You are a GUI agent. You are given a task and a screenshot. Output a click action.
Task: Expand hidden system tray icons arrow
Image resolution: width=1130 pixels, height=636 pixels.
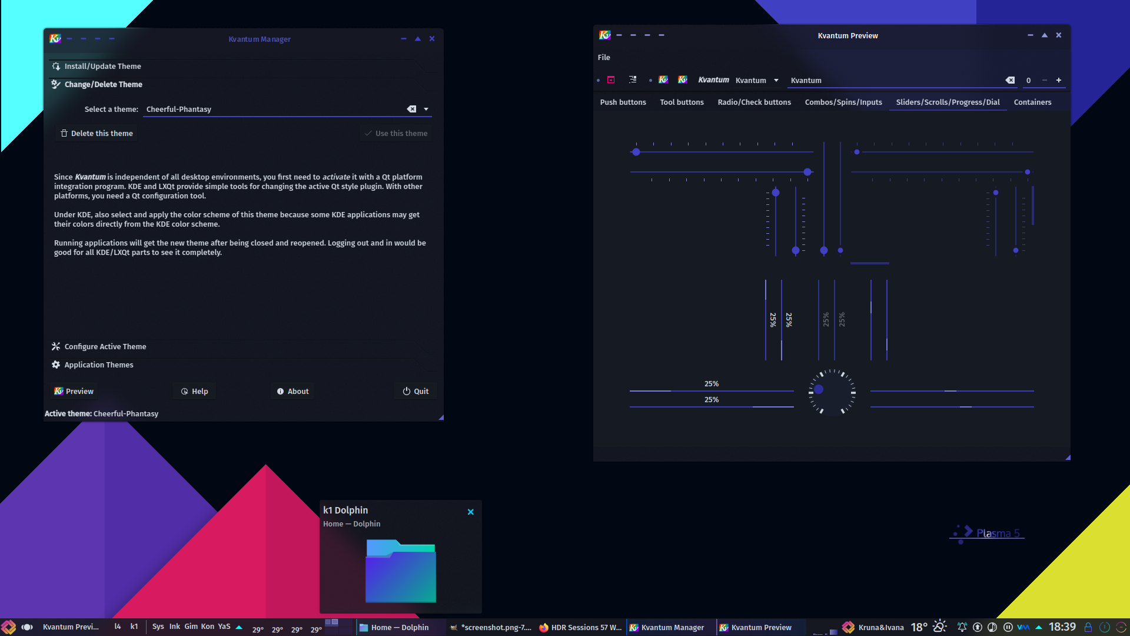pos(1039,627)
